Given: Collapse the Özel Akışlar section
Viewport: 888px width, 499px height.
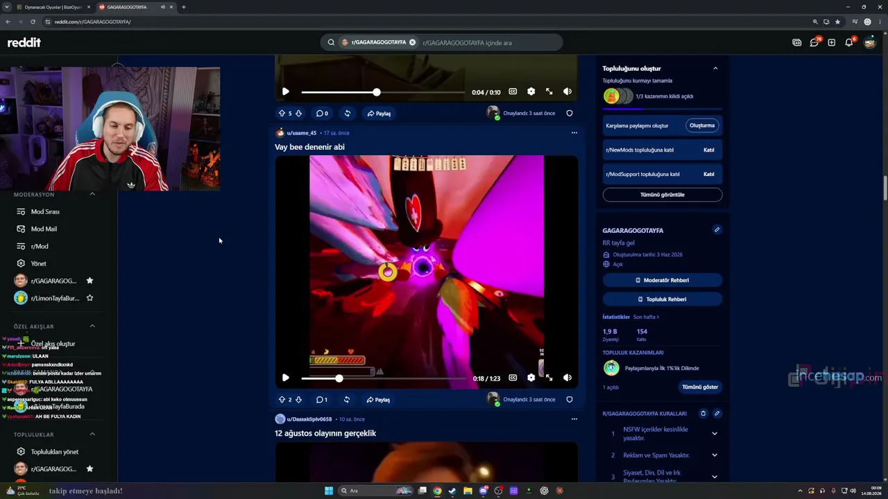Looking at the screenshot, I should [x=92, y=326].
